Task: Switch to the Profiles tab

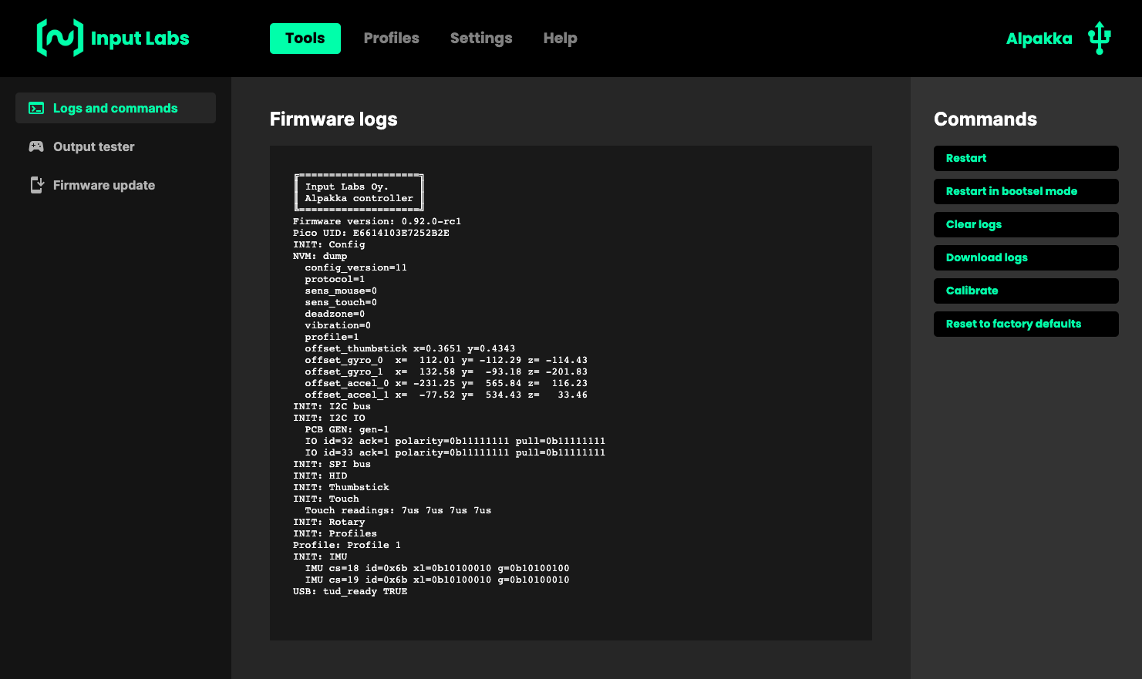Action: coord(391,39)
